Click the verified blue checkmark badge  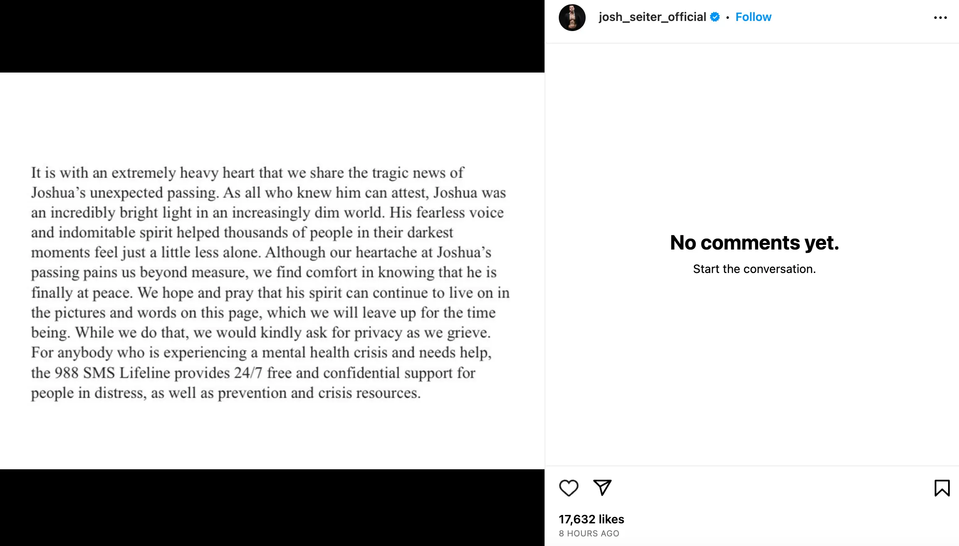pos(715,17)
